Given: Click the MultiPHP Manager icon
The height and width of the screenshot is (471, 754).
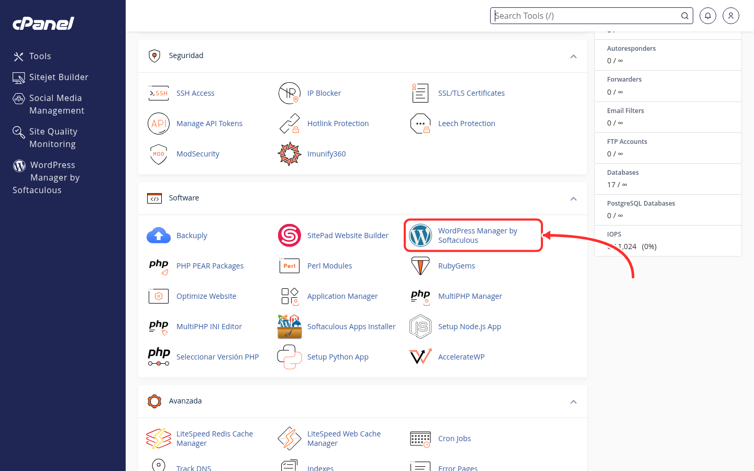Looking at the screenshot, I should [420, 296].
